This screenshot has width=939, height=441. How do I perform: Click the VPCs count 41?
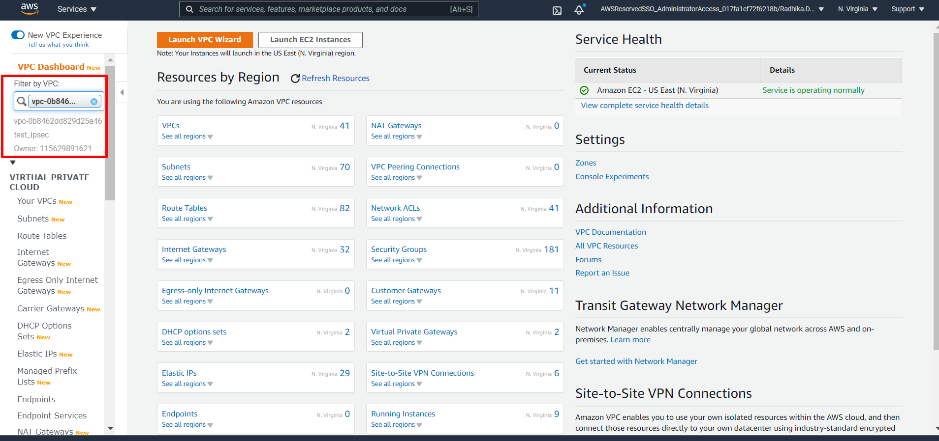pyautogui.click(x=344, y=126)
